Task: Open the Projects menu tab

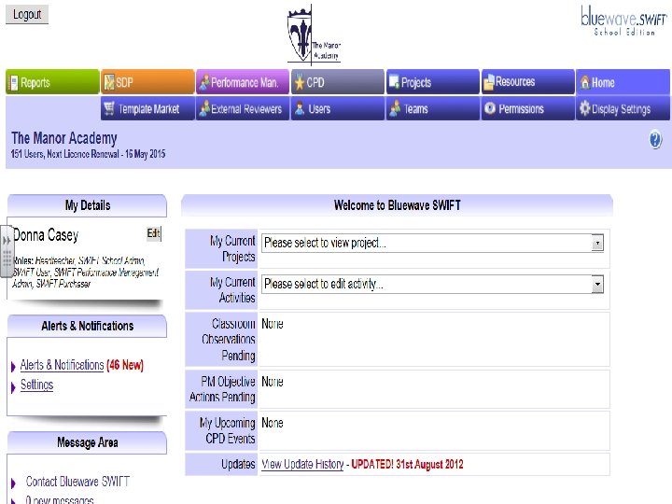Action: (433, 82)
